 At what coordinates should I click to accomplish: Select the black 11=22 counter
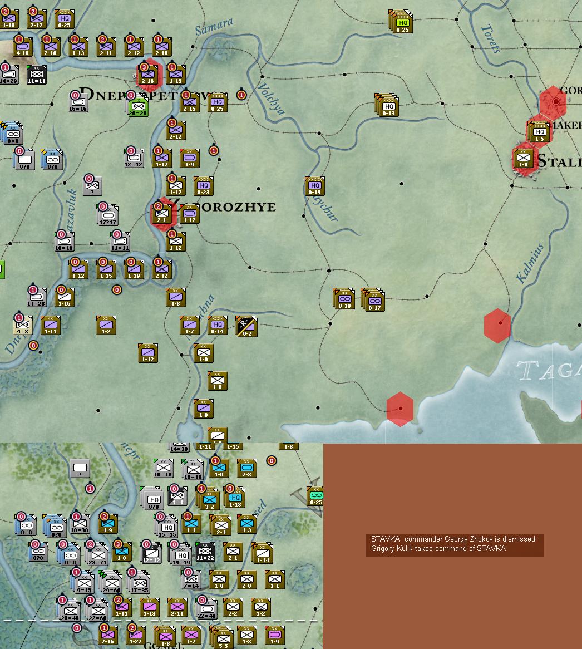coord(205,552)
